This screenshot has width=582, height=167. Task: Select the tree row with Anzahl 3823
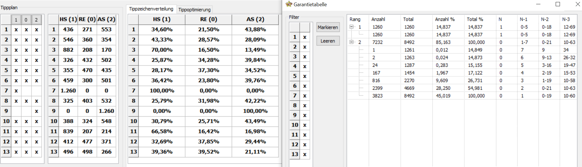pos(461,96)
